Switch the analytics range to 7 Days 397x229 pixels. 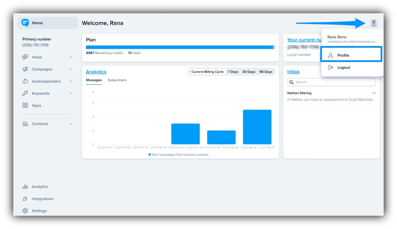pos(233,72)
